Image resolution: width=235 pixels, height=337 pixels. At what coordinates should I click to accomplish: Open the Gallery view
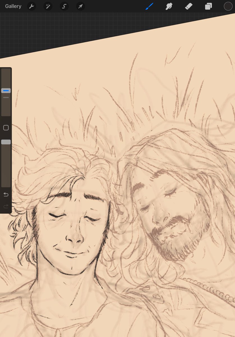[13, 6]
